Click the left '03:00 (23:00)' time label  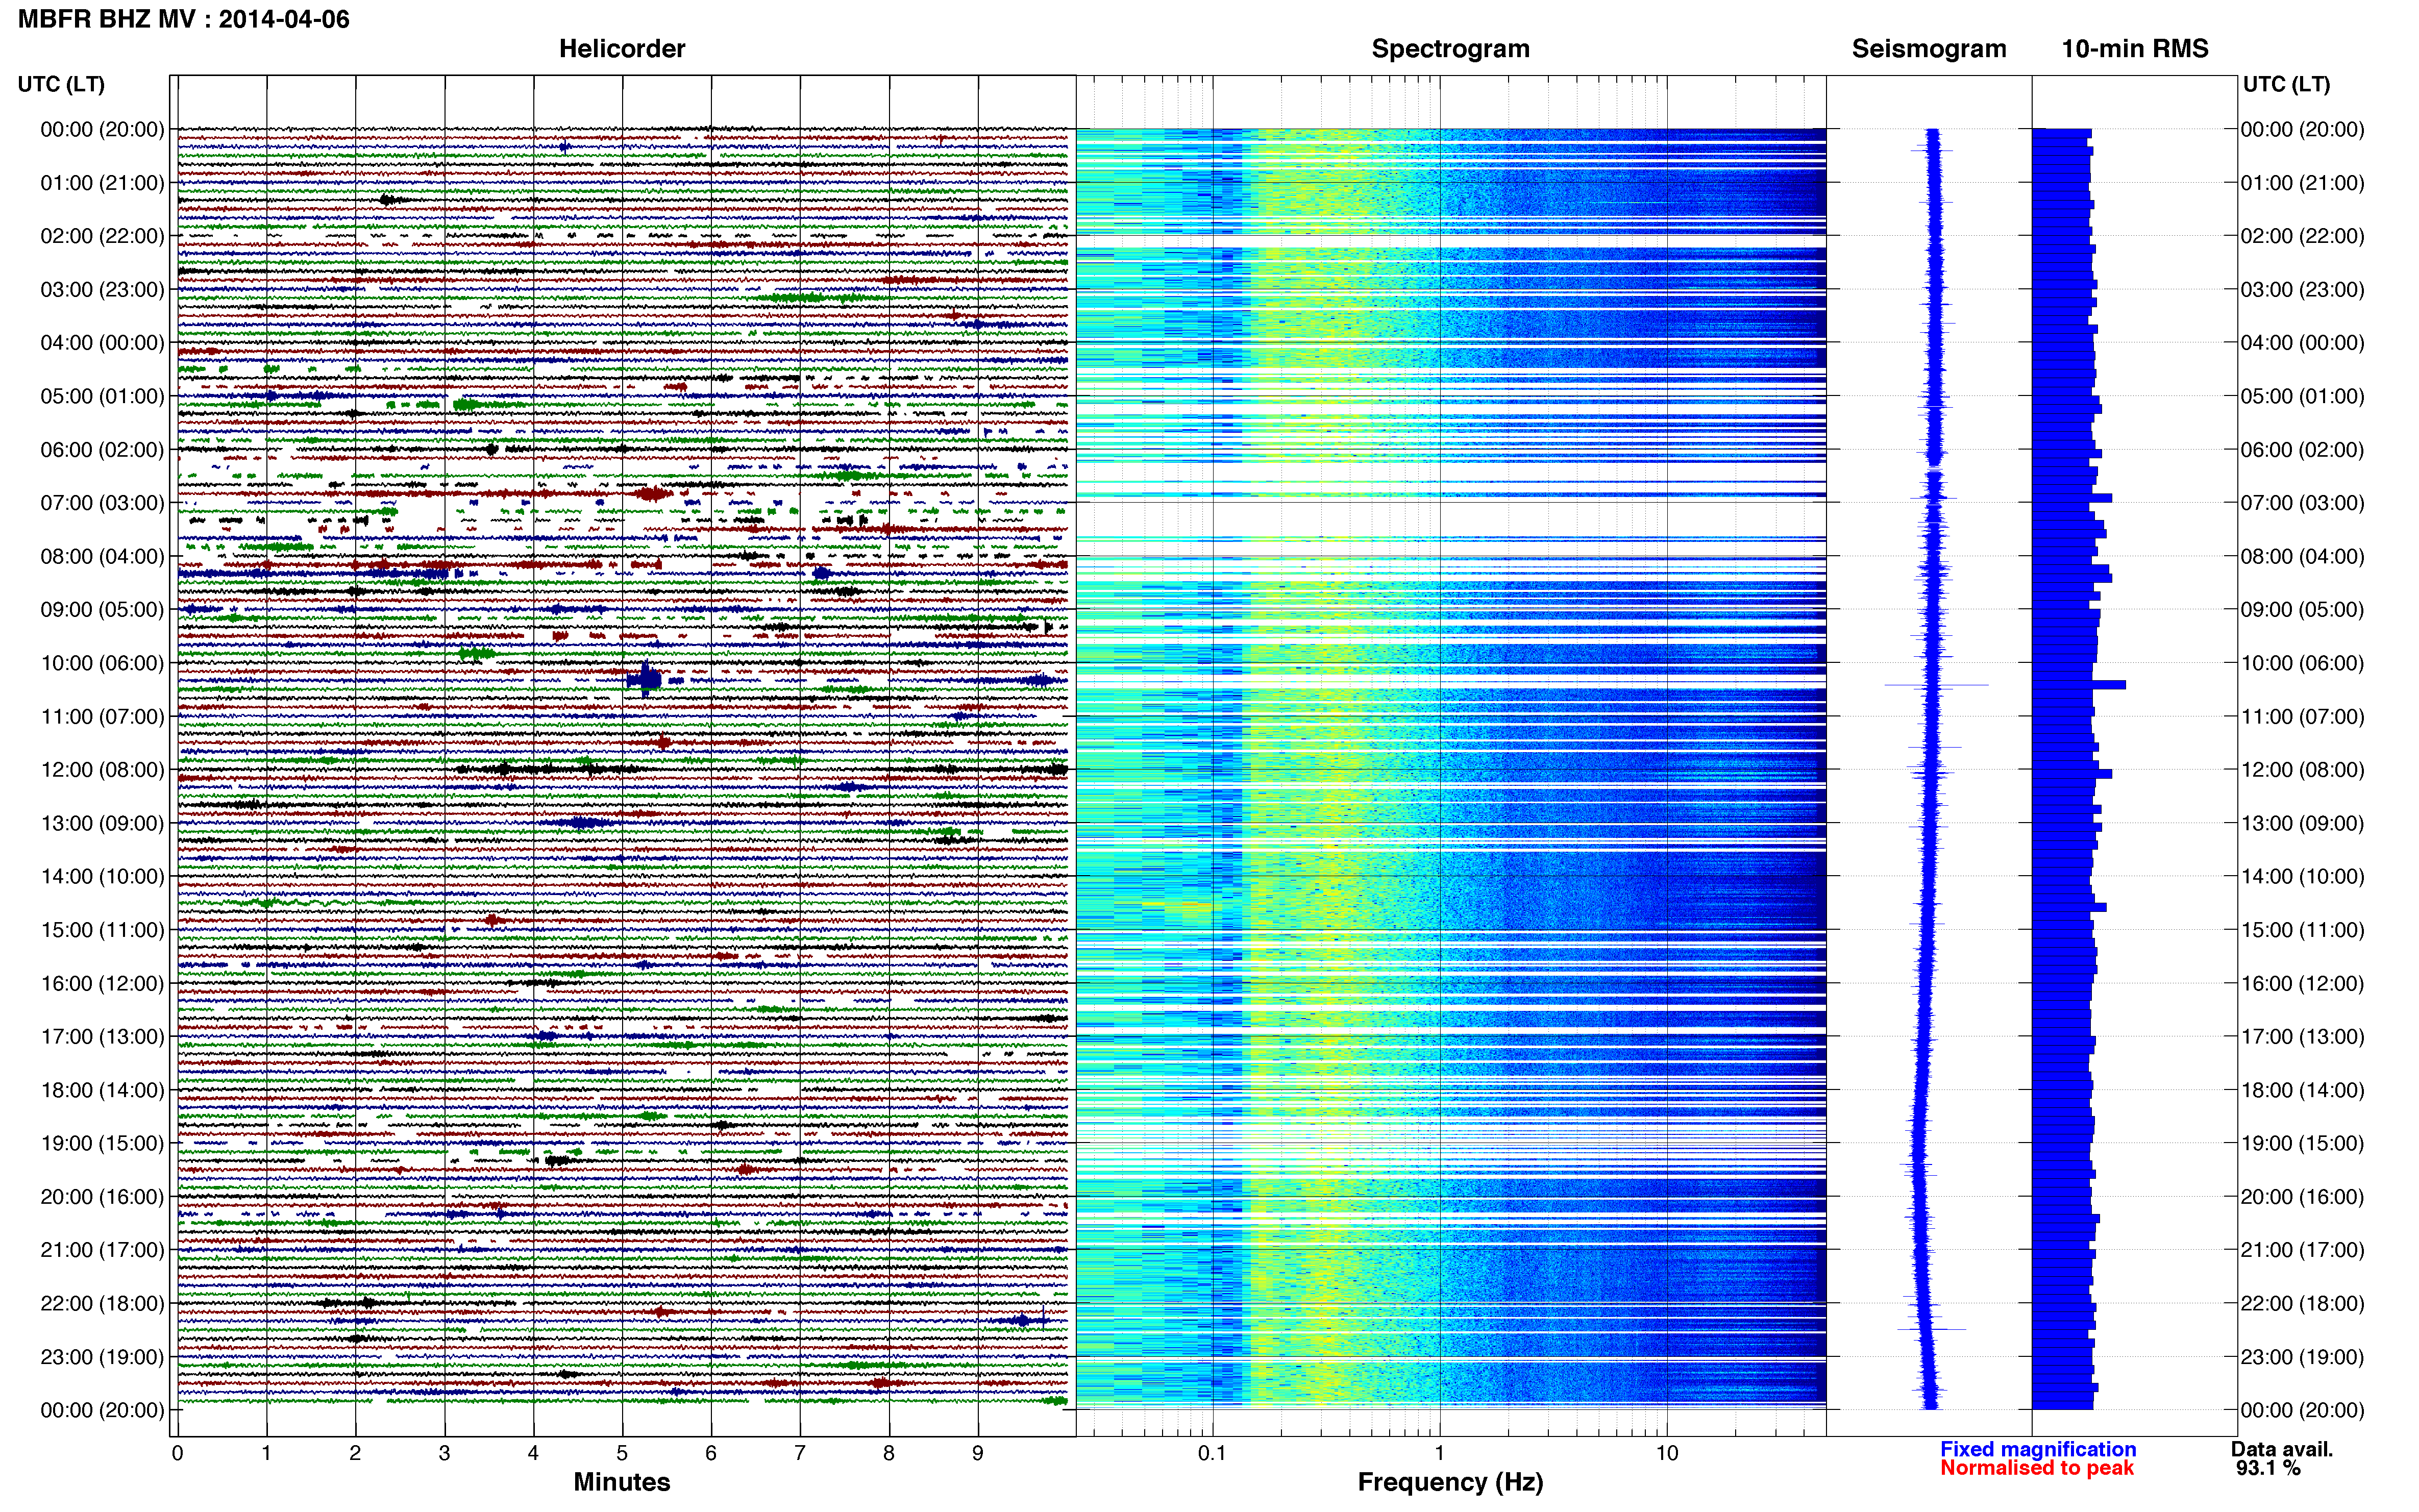coord(102,290)
